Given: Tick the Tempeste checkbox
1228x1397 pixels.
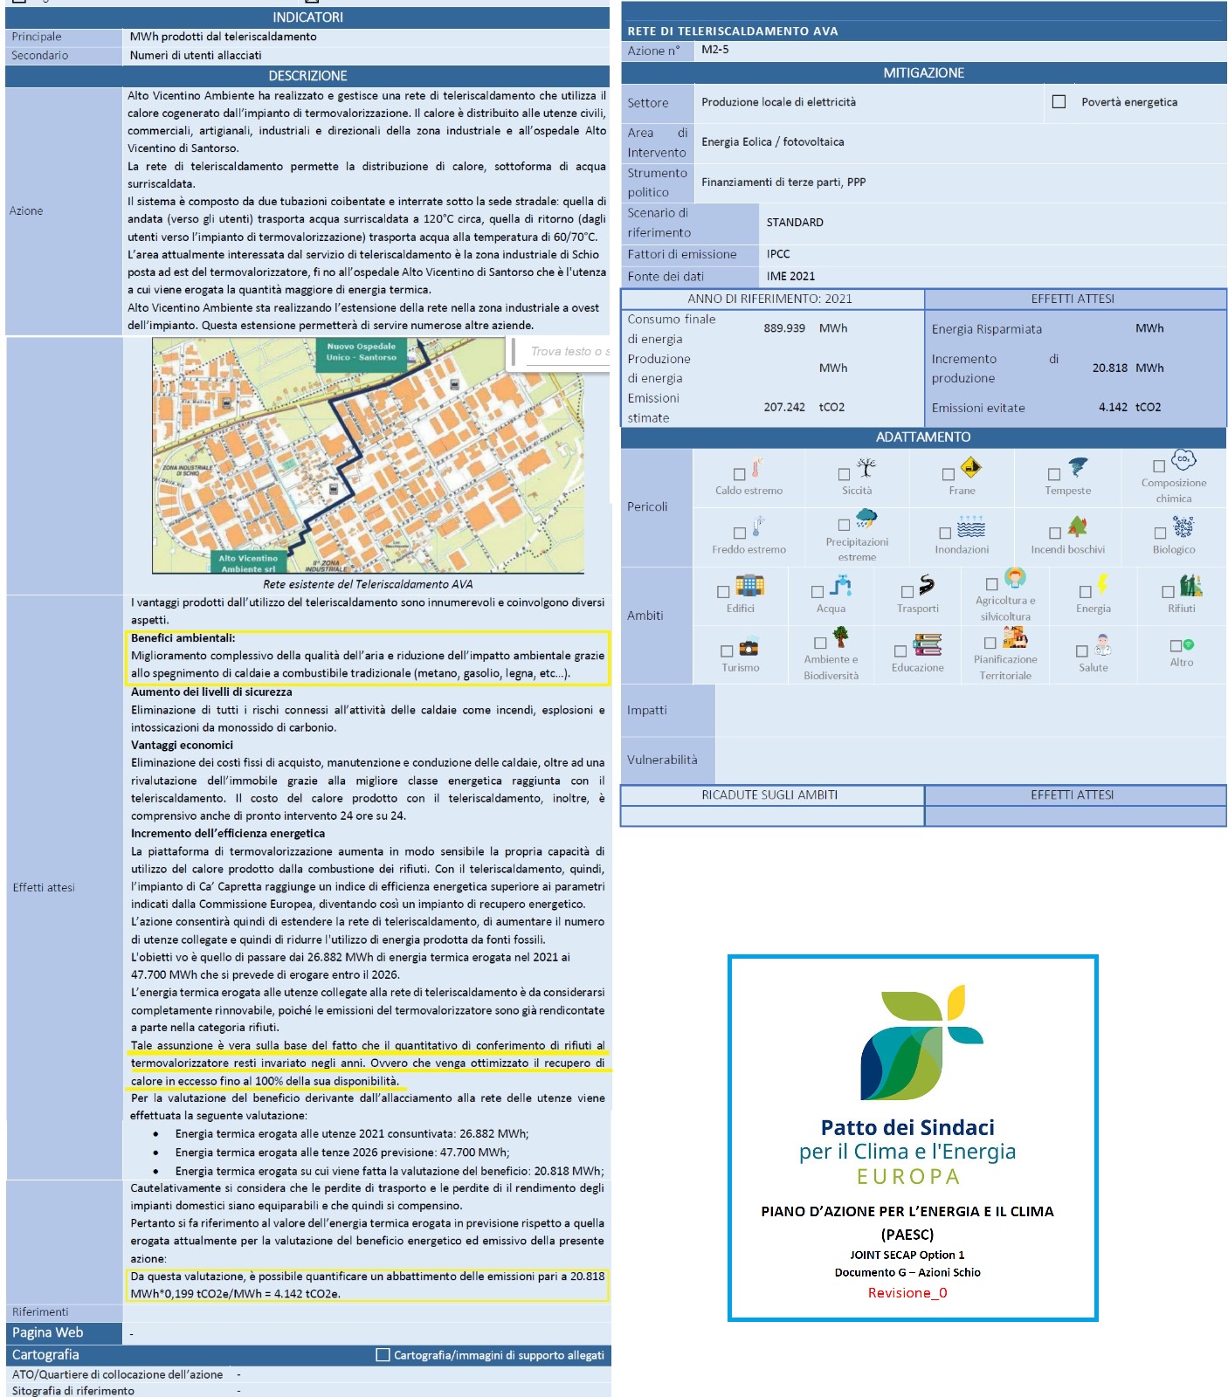Looking at the screenshot, I should point(1054,474).
